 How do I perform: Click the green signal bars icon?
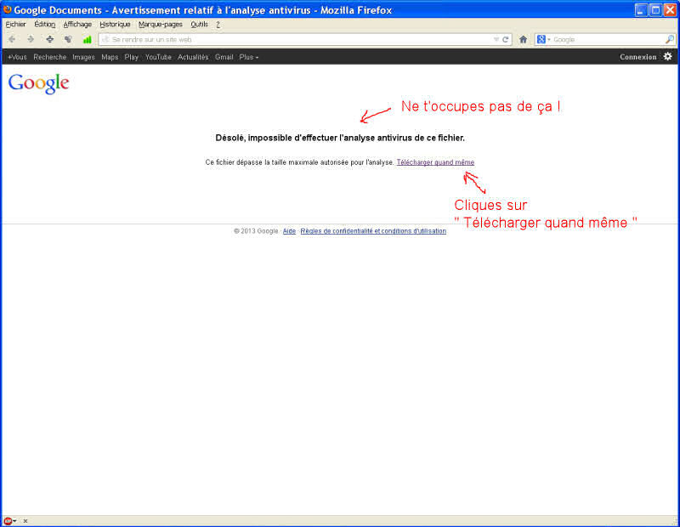(88, 39)
